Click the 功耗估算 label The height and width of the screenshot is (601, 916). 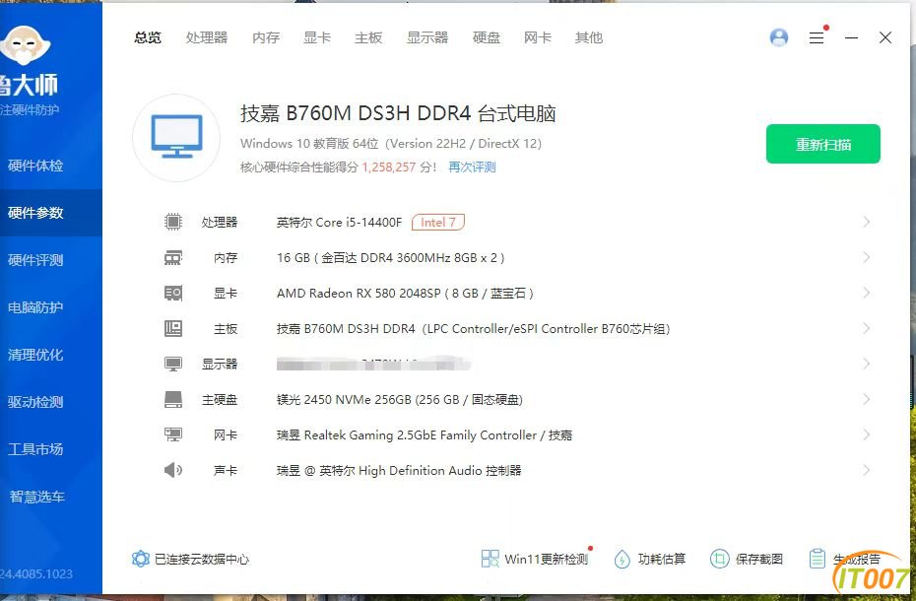[662, 560]
